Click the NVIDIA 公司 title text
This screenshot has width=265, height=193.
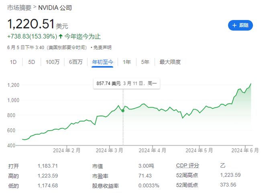click(x=55, y=8)
